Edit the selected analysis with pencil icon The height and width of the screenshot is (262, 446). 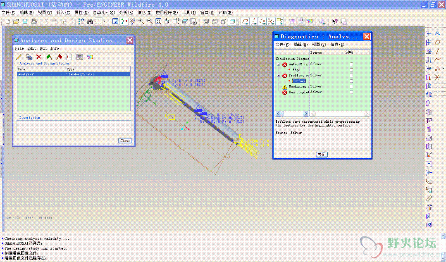[x=19, y=57]
